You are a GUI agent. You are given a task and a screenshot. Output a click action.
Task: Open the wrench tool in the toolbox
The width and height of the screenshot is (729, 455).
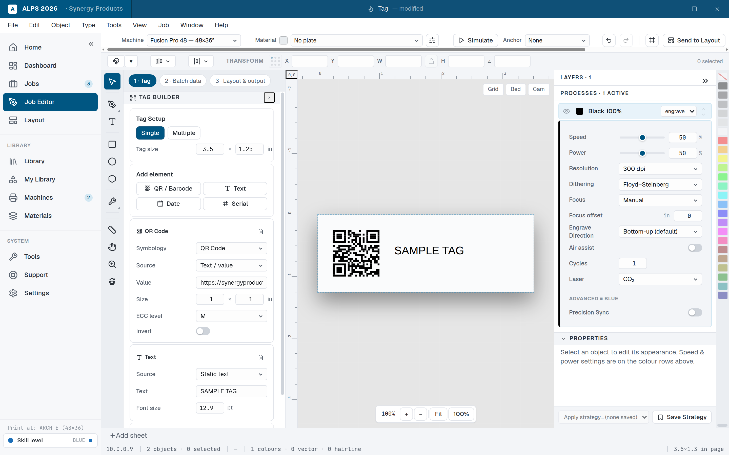[x=112, y=201]
